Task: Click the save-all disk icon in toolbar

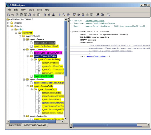Action: coord(21,15)
